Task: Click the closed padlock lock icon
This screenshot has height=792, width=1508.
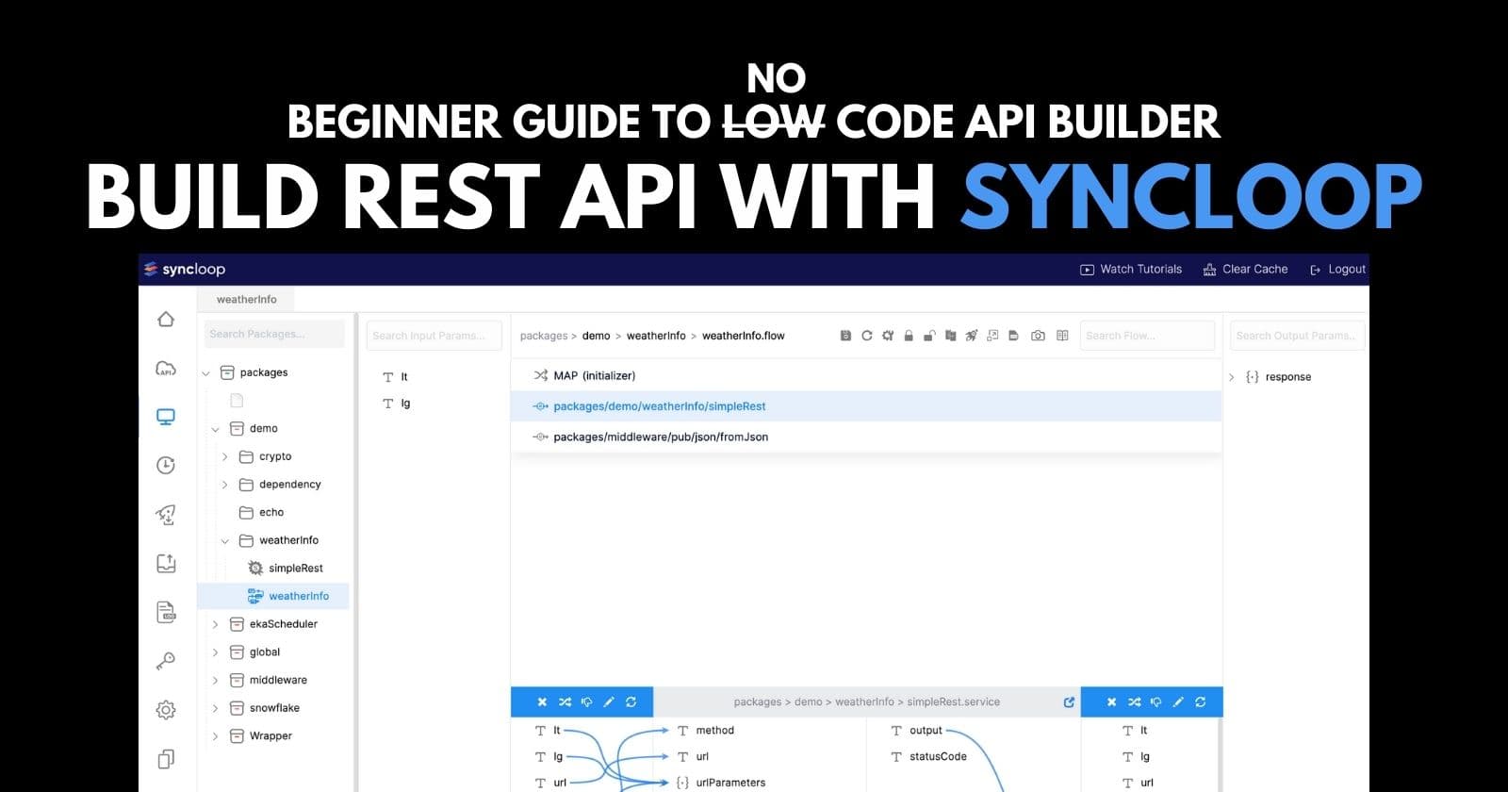Action: pos(909,336)
